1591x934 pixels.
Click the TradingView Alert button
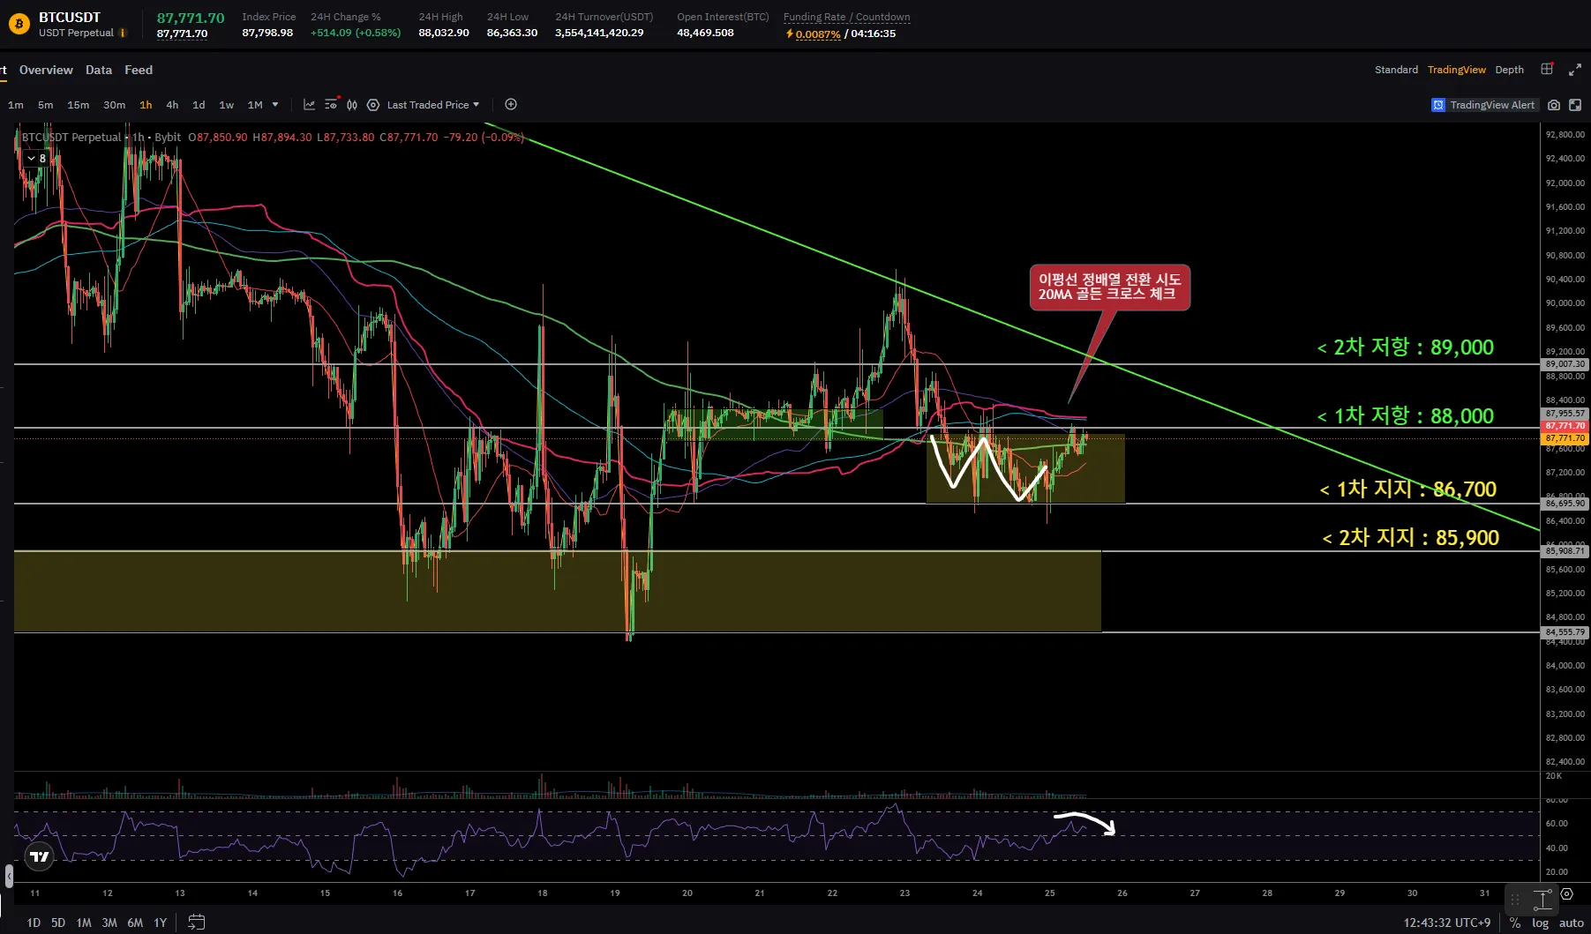[1484, 105]
